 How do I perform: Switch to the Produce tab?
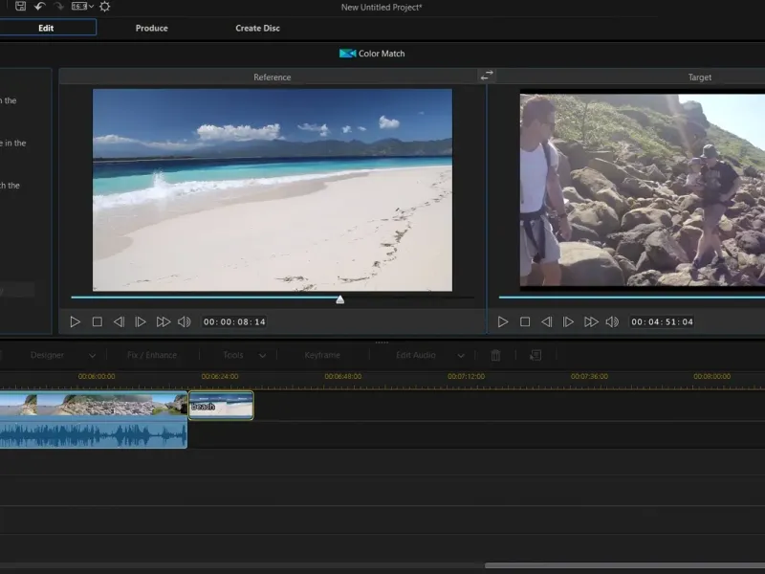[151, 28]
